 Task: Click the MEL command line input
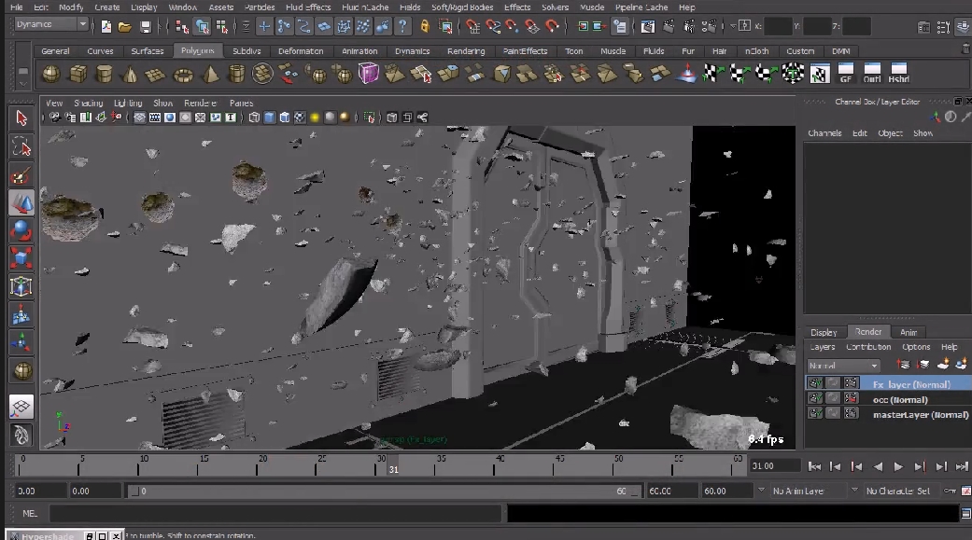275,513
